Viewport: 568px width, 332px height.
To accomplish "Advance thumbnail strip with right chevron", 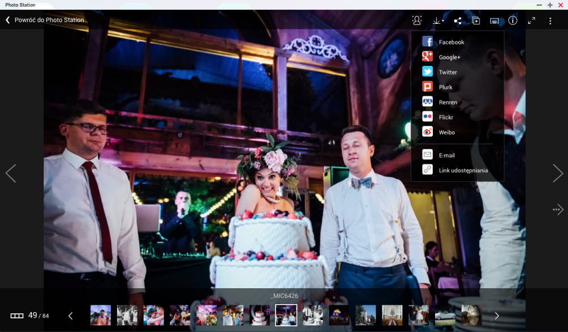I will coord(496,316).
